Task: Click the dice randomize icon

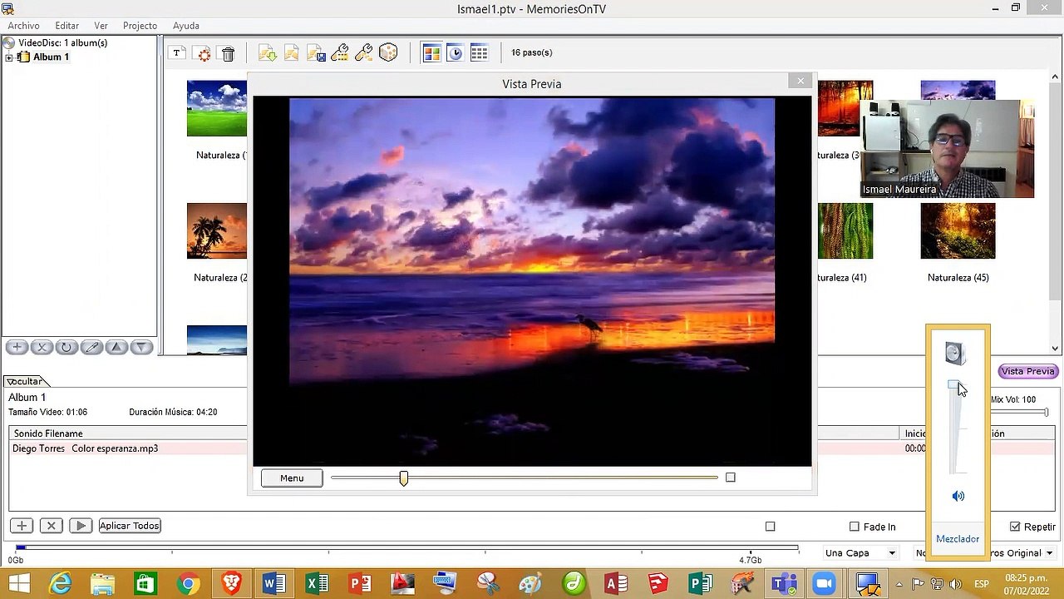Action: point(388,53)
